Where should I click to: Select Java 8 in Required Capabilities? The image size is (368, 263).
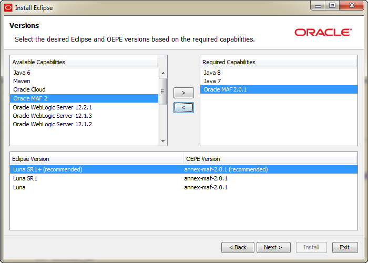point(279,73)
